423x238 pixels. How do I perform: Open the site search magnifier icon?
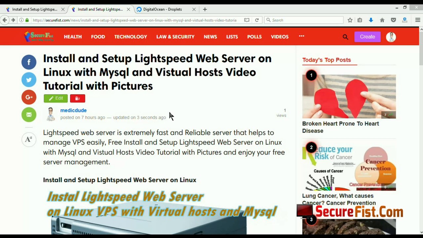[345, 37]
